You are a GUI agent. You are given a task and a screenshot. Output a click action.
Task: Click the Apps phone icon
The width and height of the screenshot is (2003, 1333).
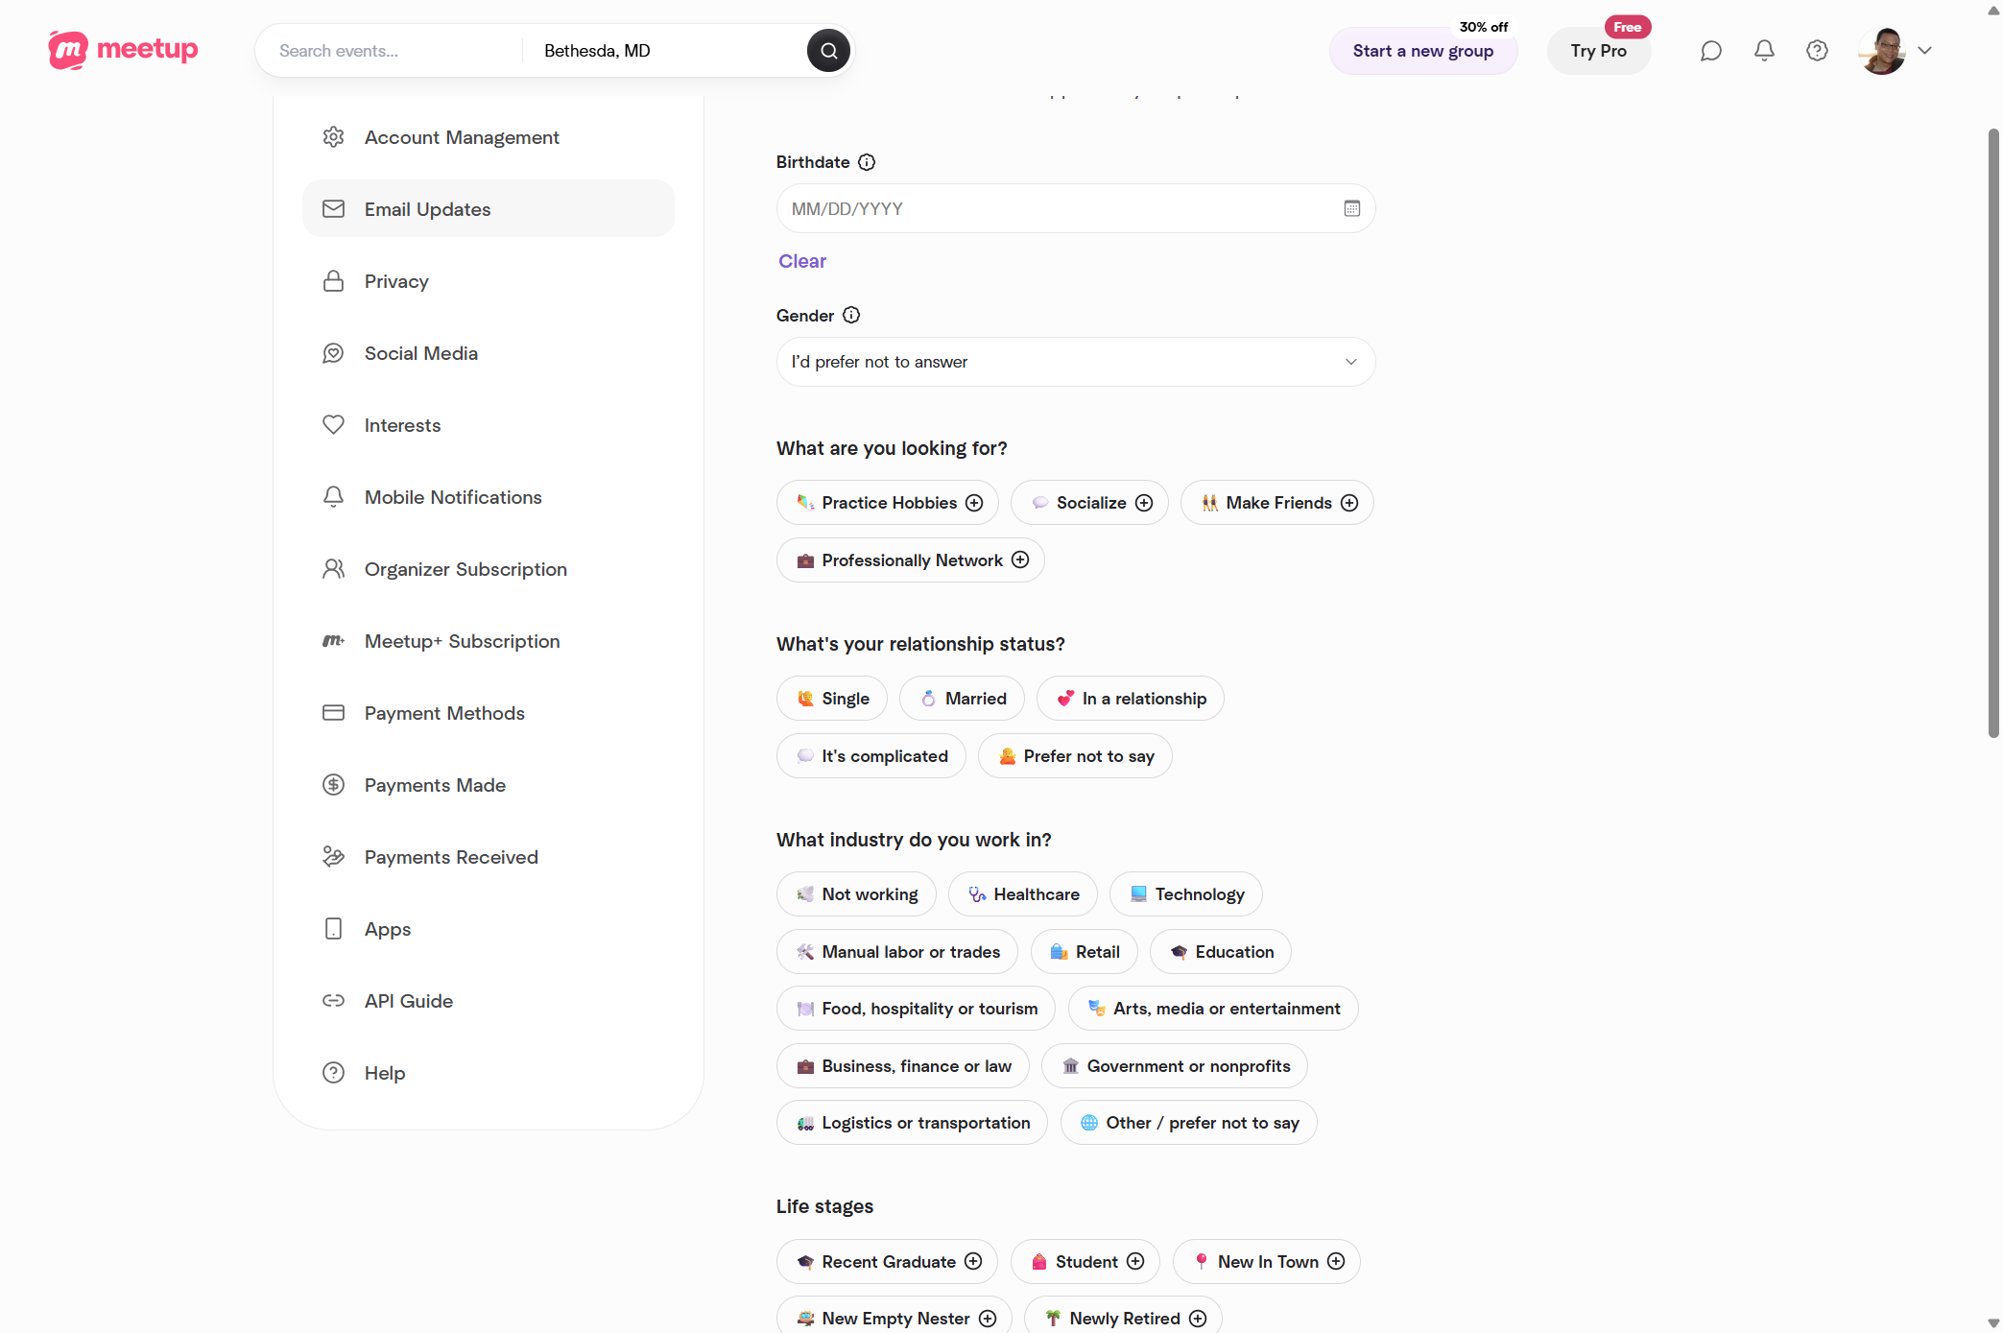pos(333,929)
